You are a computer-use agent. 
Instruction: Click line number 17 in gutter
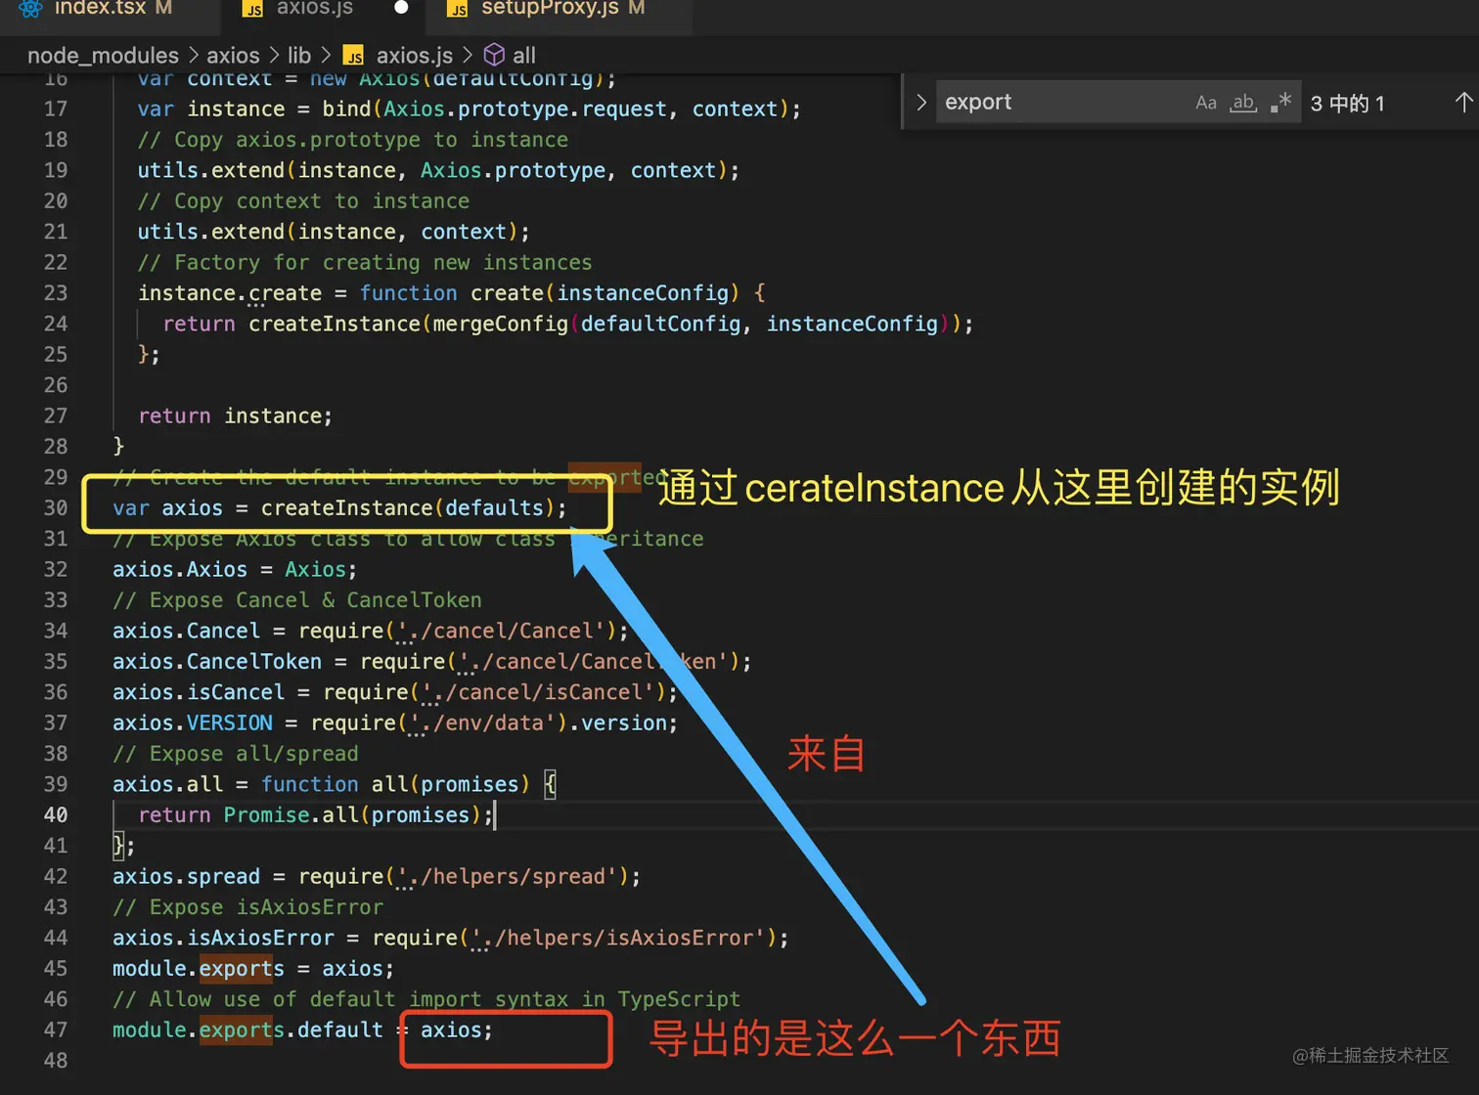click(56, 109)
